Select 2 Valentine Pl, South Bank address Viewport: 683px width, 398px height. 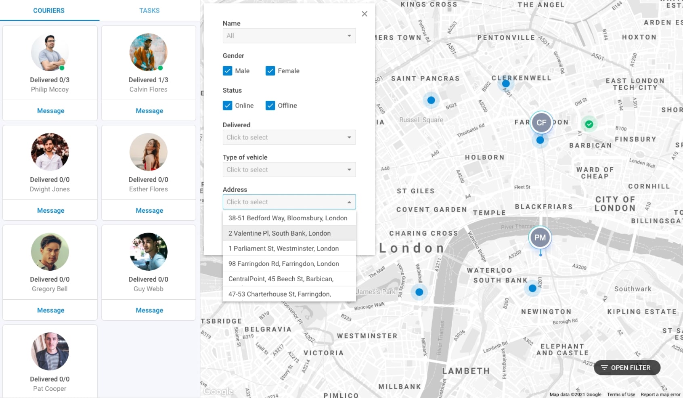(x=289, y=233)
